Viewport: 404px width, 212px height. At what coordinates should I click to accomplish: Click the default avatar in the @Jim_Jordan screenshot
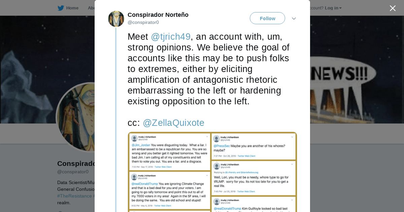coord(134,138)
